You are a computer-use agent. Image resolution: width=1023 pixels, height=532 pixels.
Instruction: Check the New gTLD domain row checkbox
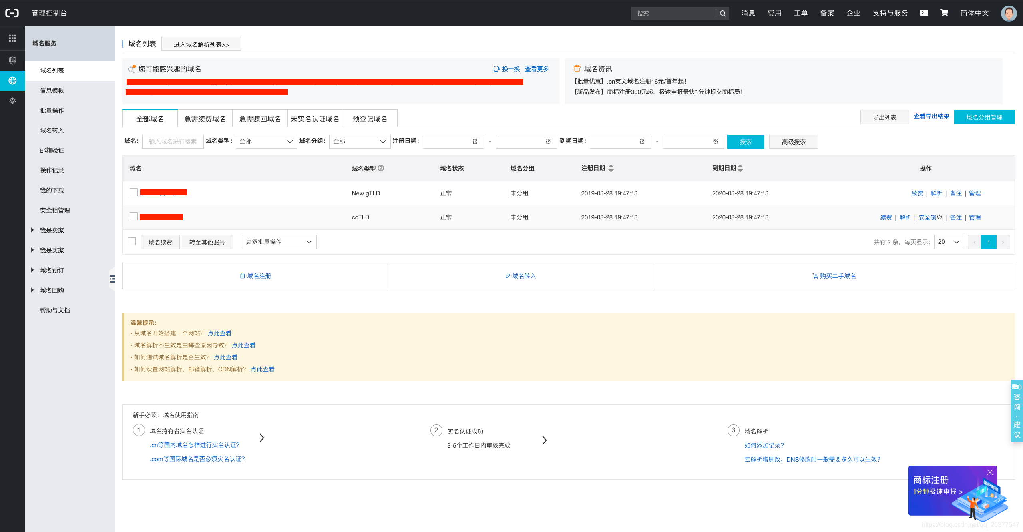(x=134, y=192)
